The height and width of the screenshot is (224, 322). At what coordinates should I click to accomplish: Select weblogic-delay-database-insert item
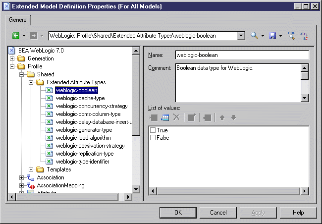pyautogui.click(x=94, y=122)
